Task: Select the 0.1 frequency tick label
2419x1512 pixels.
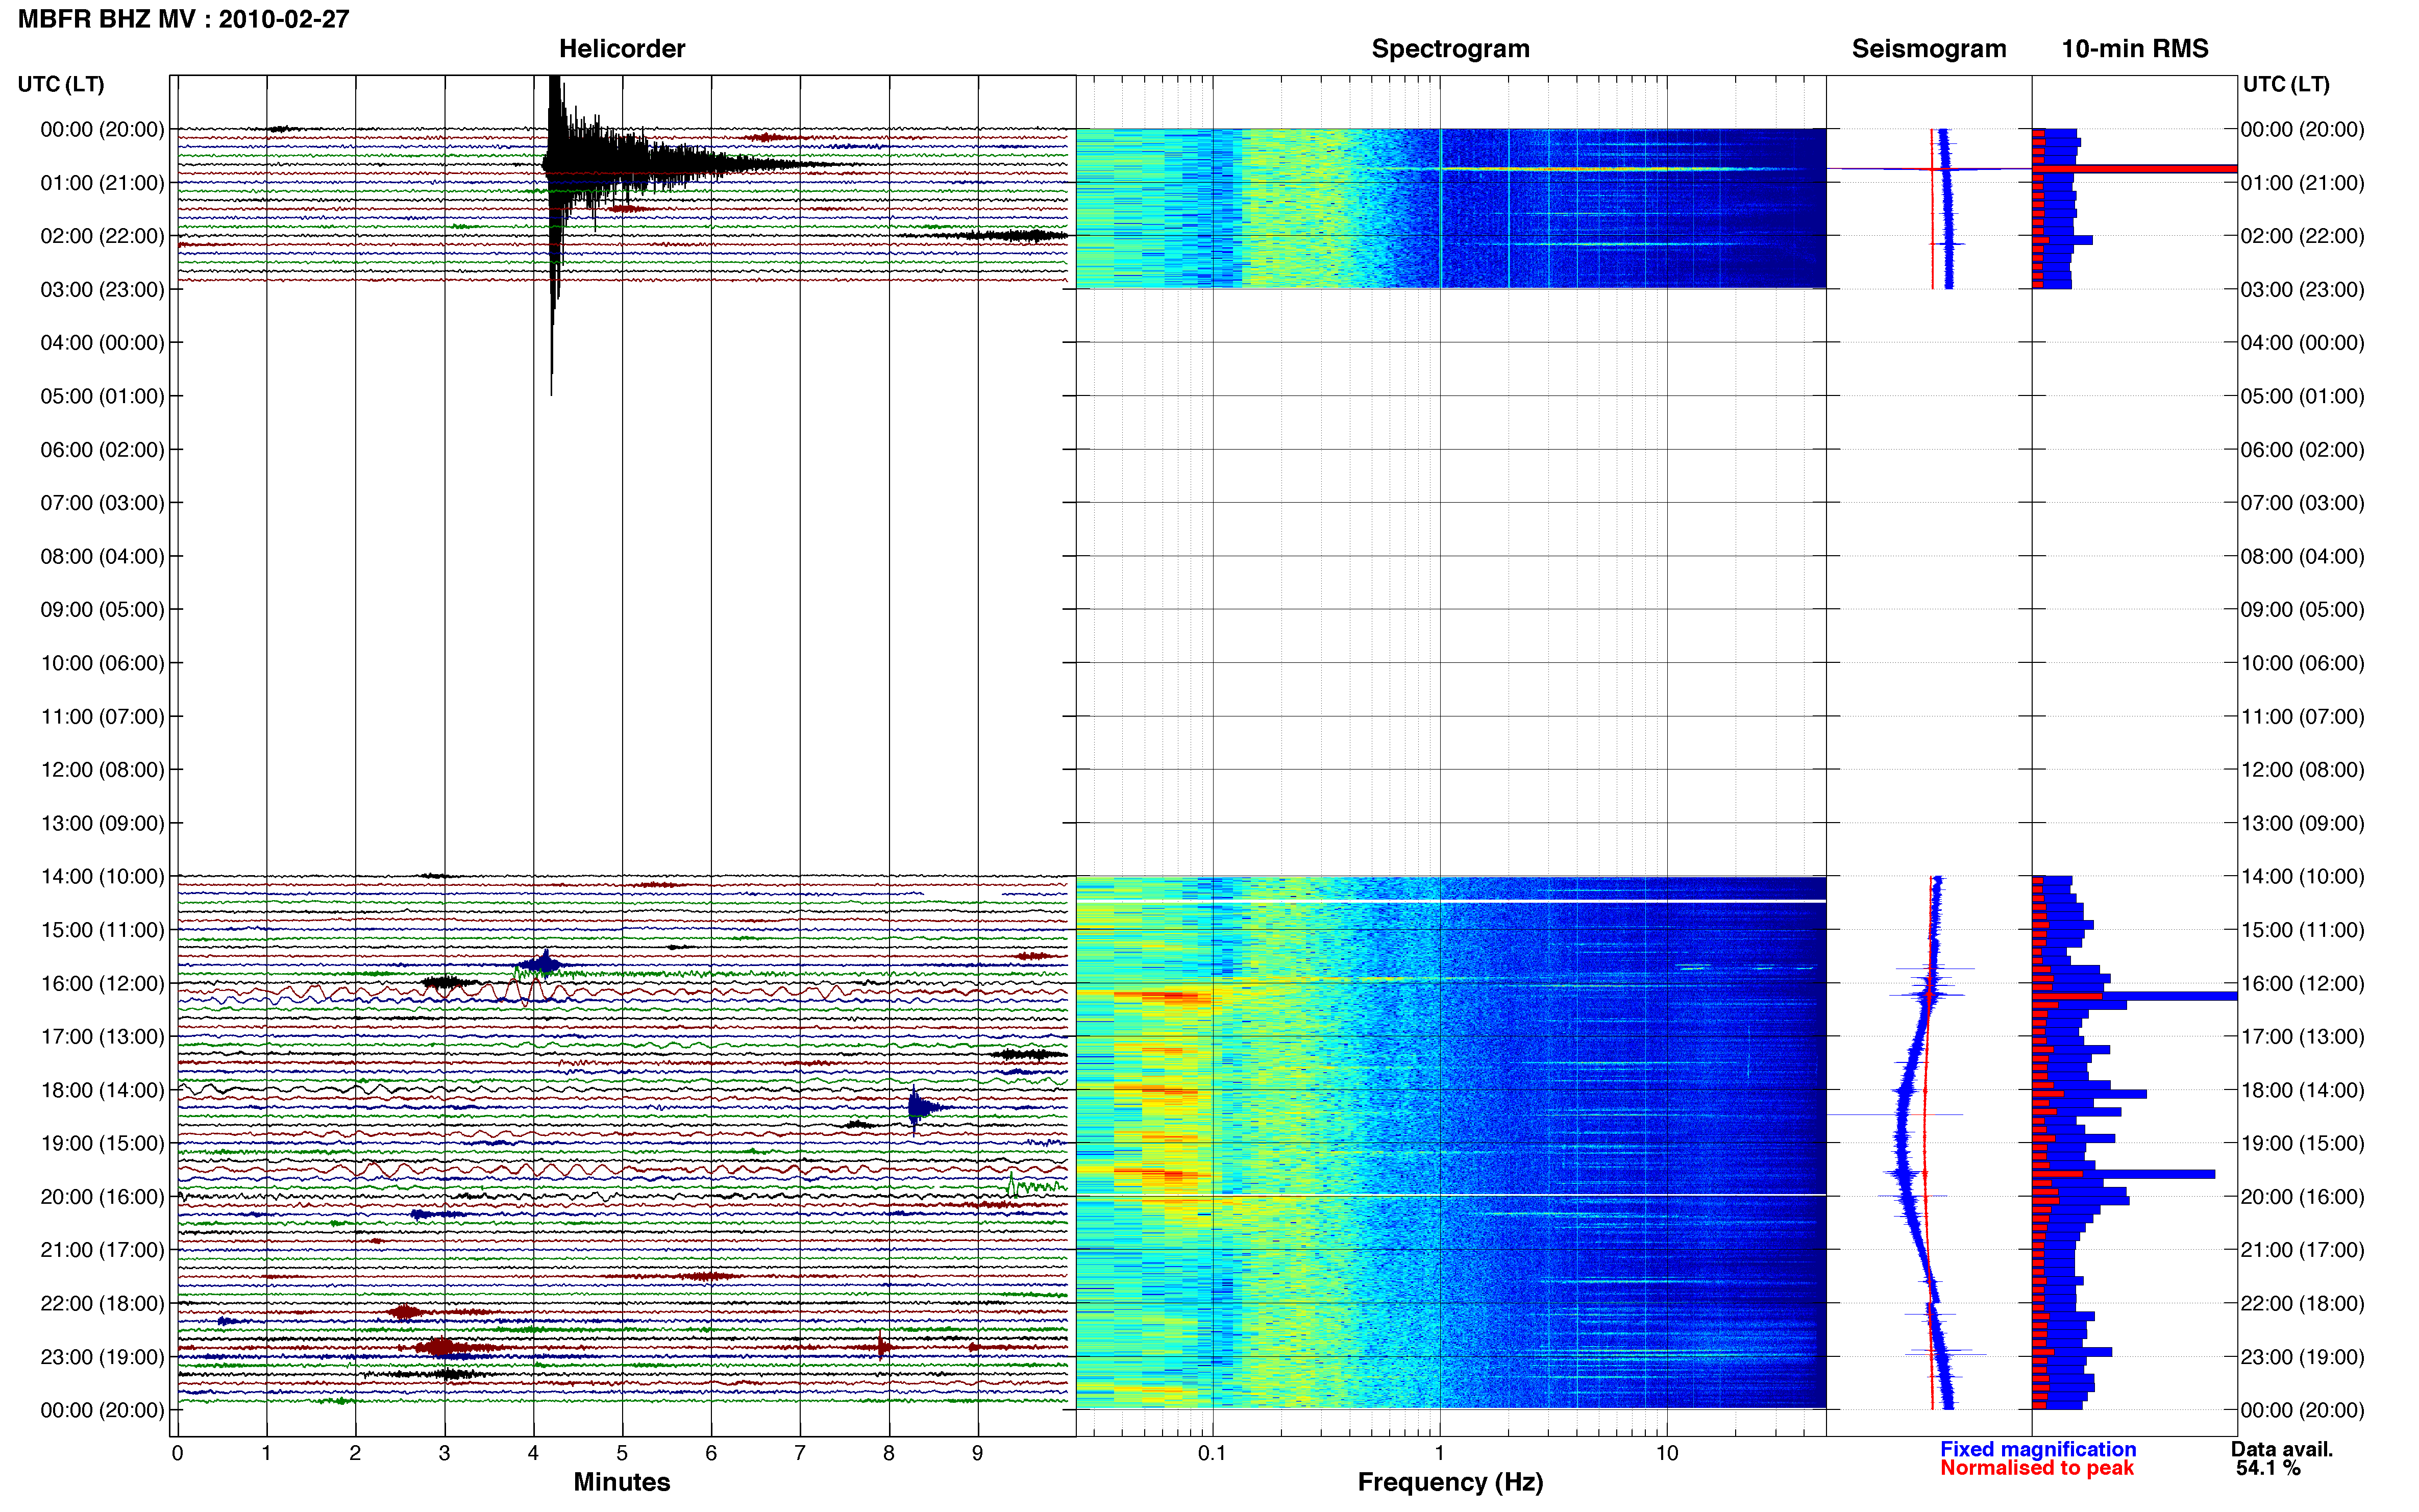Action: [1212, 1454]
